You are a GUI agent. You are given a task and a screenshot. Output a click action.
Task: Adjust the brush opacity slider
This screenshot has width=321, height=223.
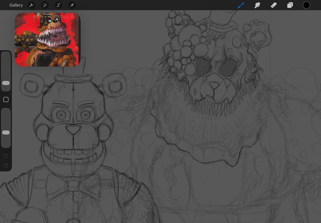[6, 128]
